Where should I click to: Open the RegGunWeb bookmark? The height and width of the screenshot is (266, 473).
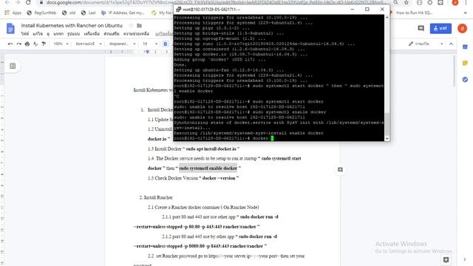41,13
